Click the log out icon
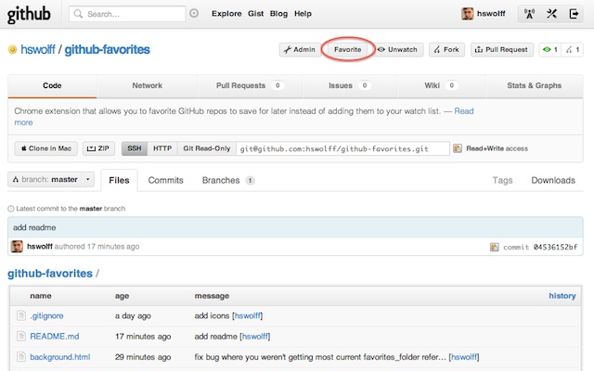The width and height of the screenshot is (594, 371). (574, 14)
